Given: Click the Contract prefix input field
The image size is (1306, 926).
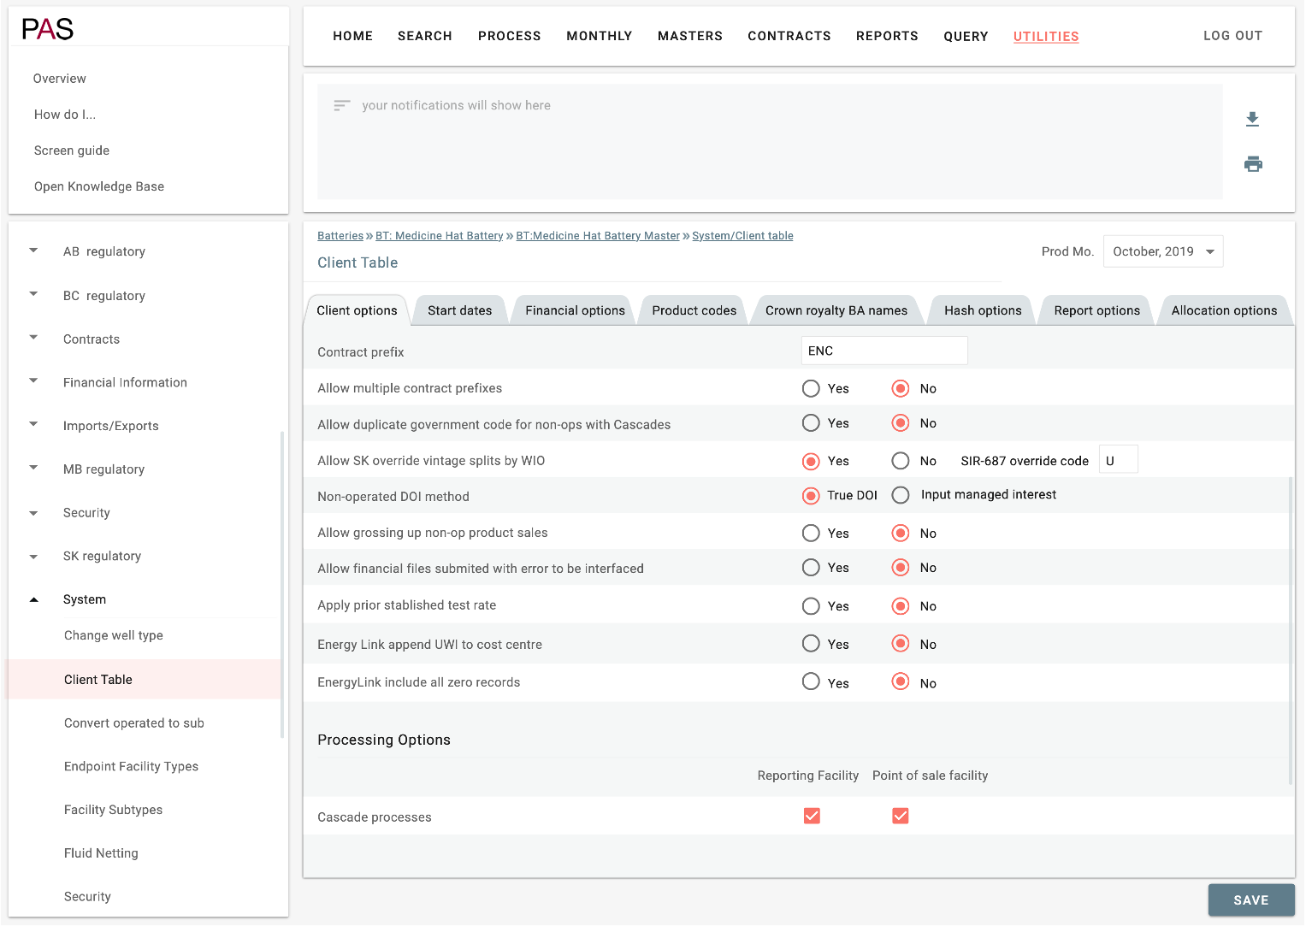Looking at the screenshot, I should pos(883,351).
